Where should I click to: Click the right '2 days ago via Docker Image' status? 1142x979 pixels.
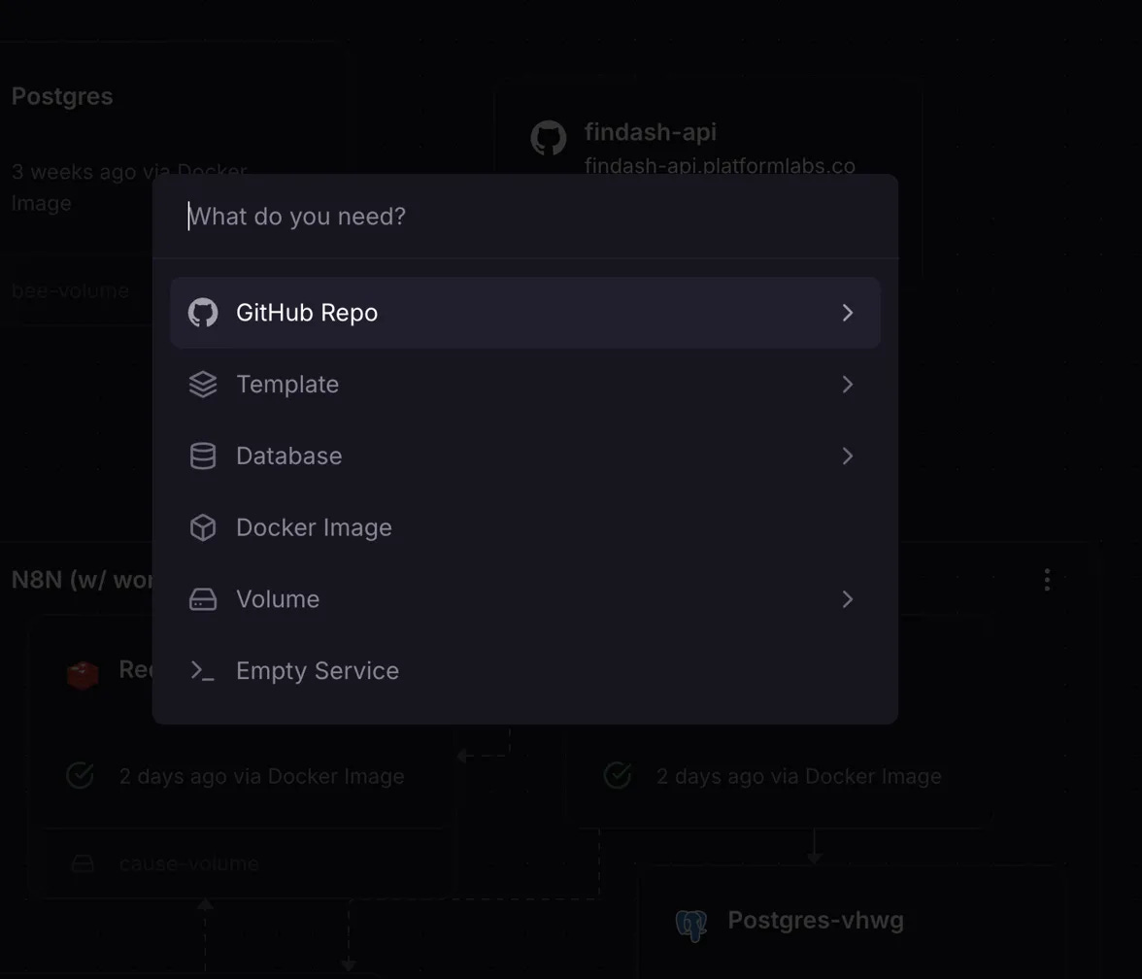[x=799, y=777]
